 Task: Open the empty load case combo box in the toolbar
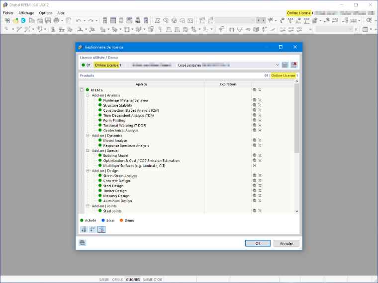click(x=235, y=20)
